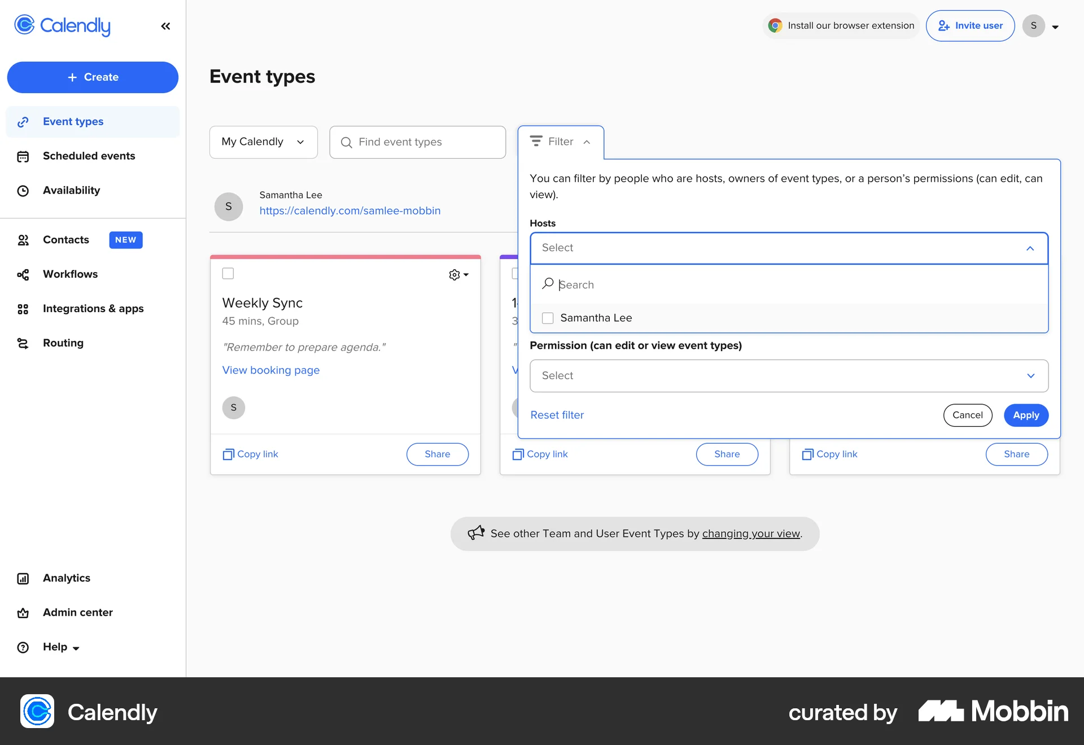1084x745 pixels.
Task: Apply the host filter
Action: [1026, 415]
